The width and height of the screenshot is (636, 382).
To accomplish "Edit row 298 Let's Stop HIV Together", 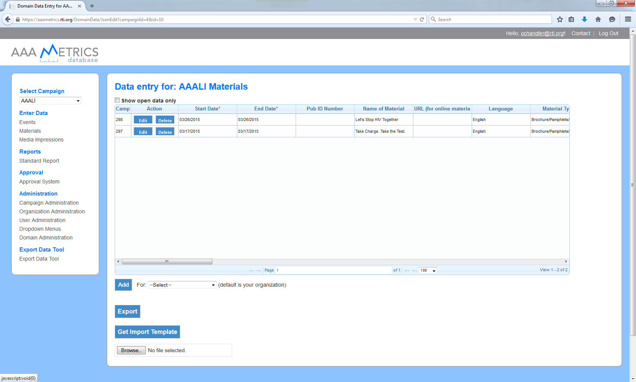I will pyautogui.click(x=143, y=120).
